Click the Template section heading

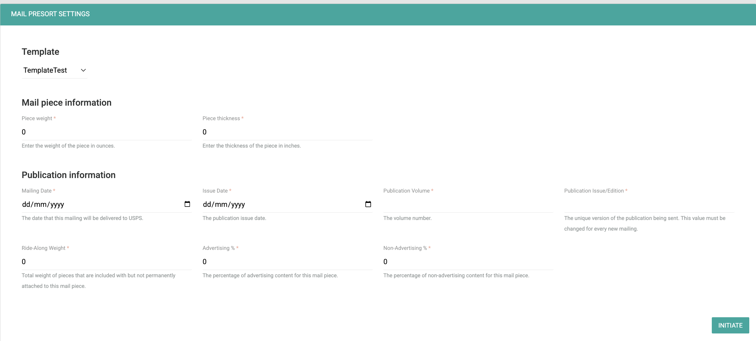(x=41, y=52)
